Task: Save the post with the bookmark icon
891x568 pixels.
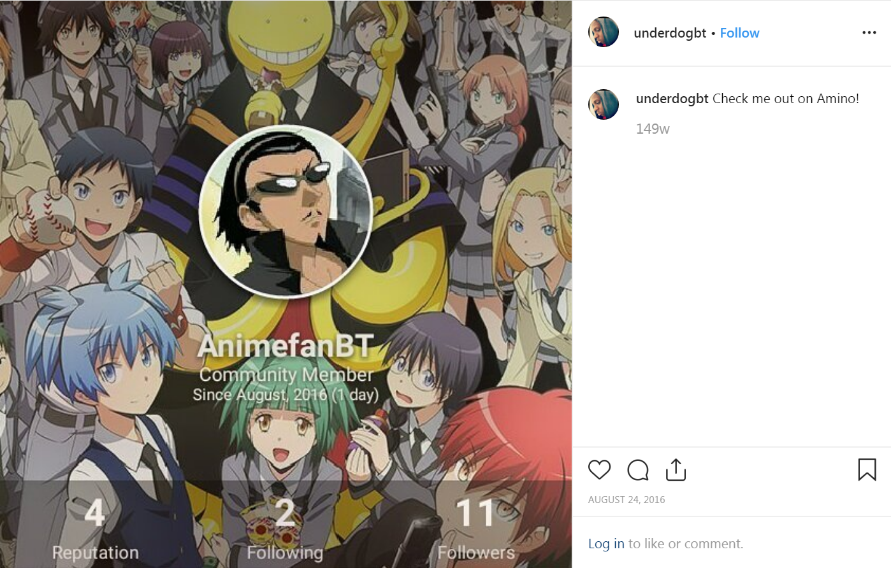Action: pyautogui.click(x=867, y=470)
